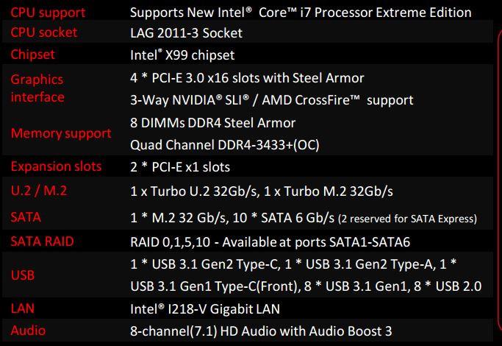Viewport: 502px width, 346px height.
Task: Click the CPU support row label
Action: click(48, 13)
